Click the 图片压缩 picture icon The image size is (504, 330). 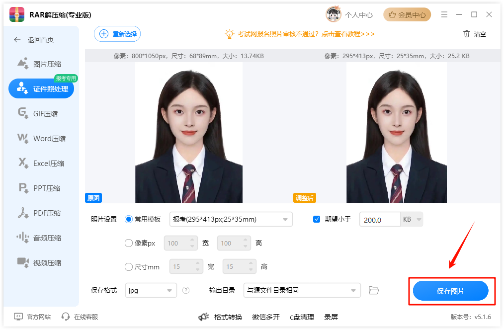tap(23, 63)
